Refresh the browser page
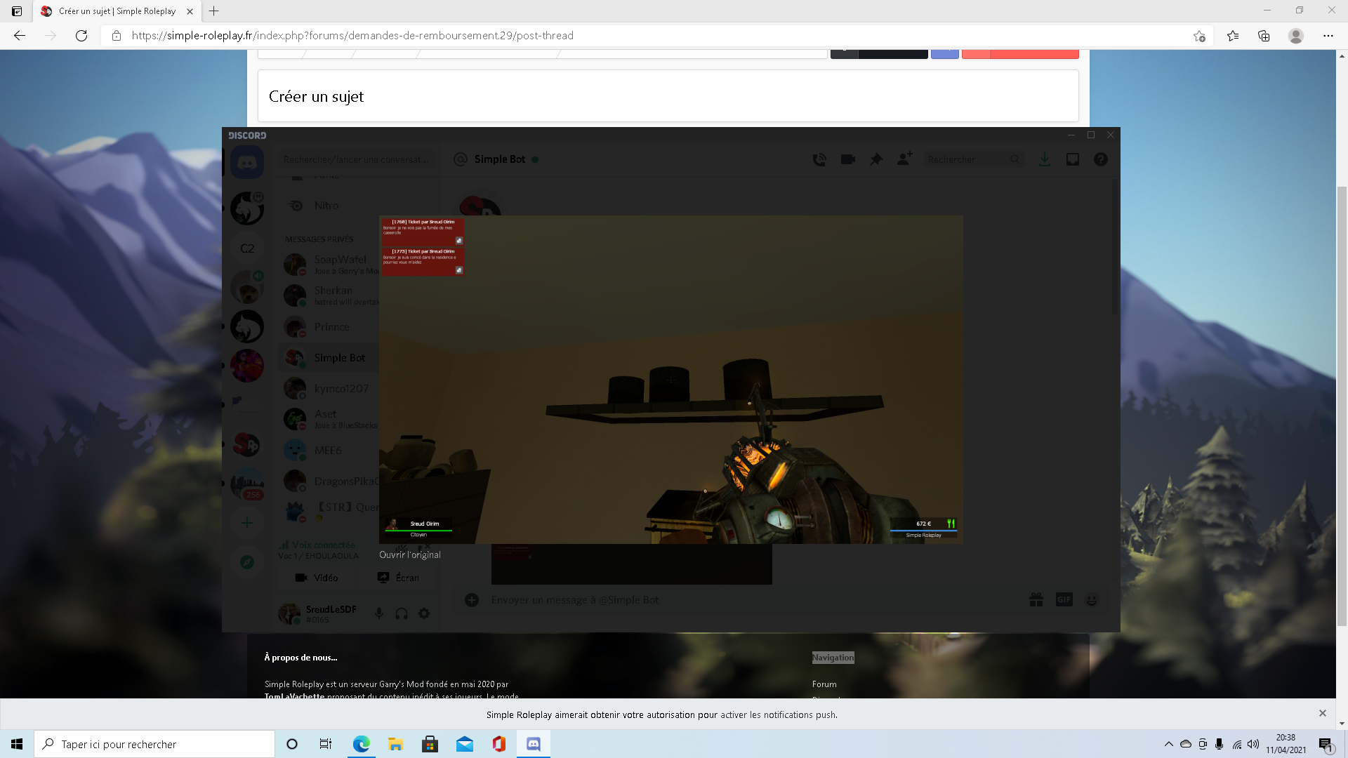Image resolution: width=1348 pixels, height=758 pixels. pos(81,36)
